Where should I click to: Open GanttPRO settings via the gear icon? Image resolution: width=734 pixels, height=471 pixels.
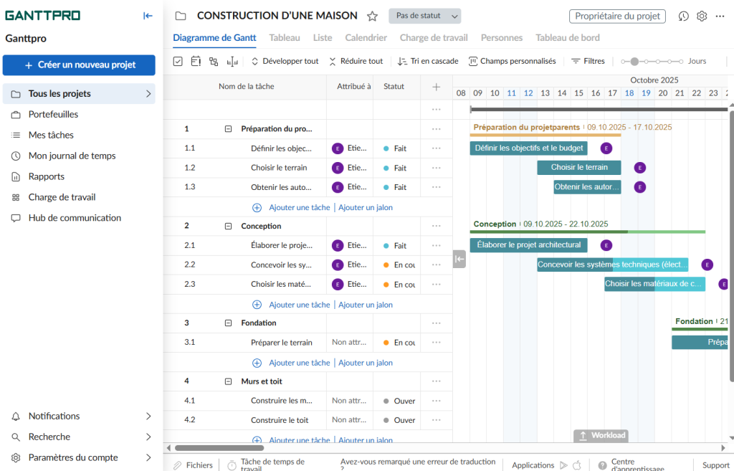point(702,16)
